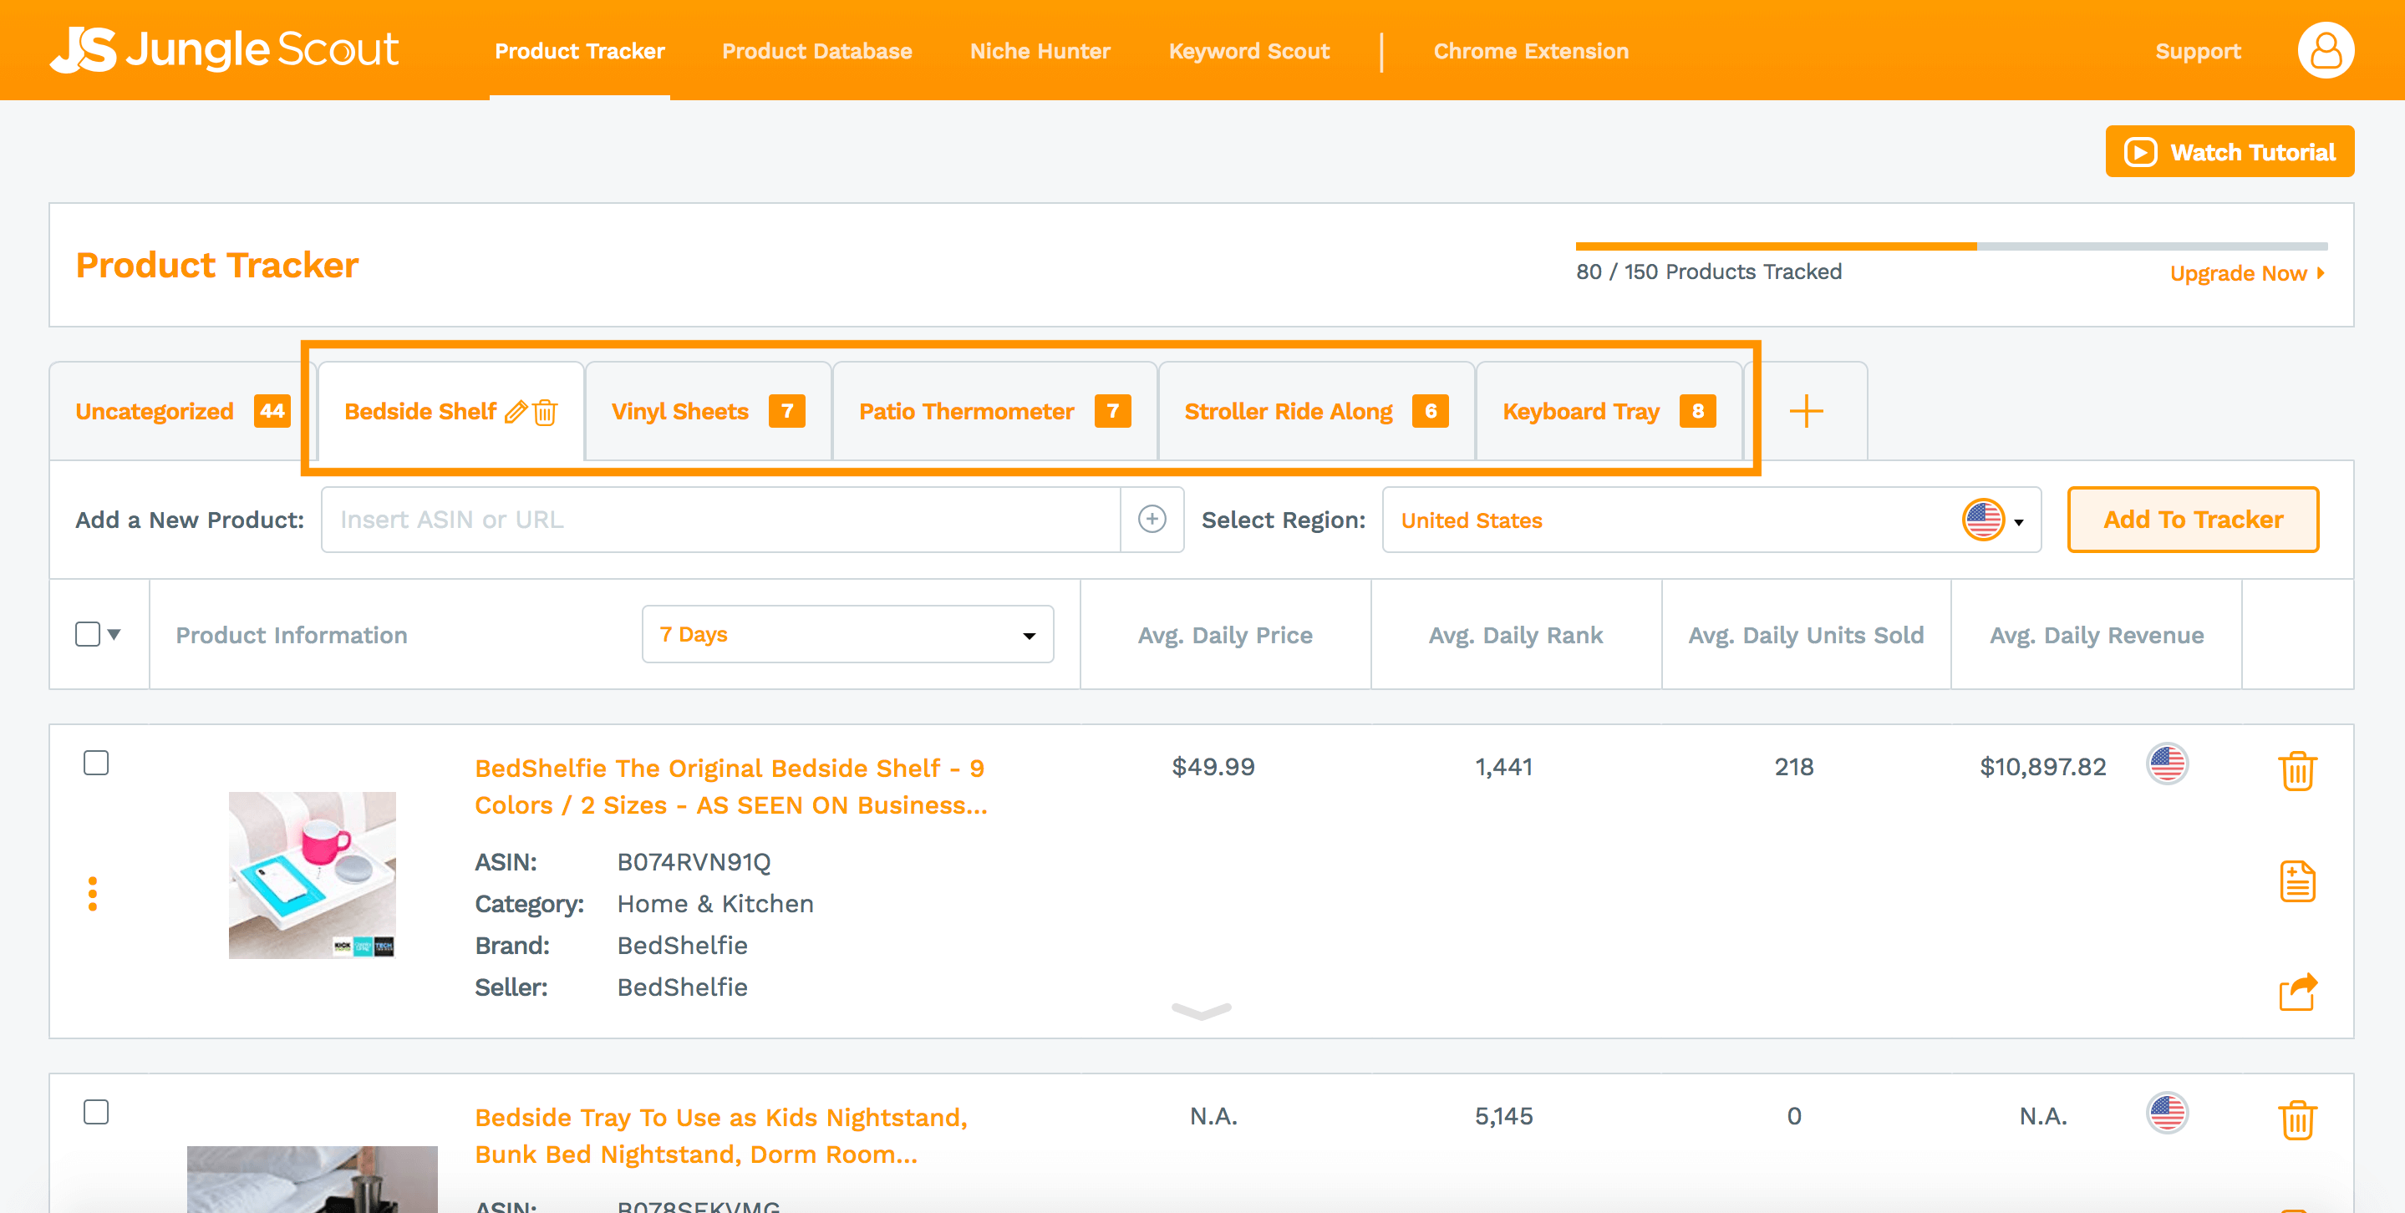Click the pencil edit icon on Bedside Shelf tab
Viewport: 2405px width, 1213px height.
516,412
